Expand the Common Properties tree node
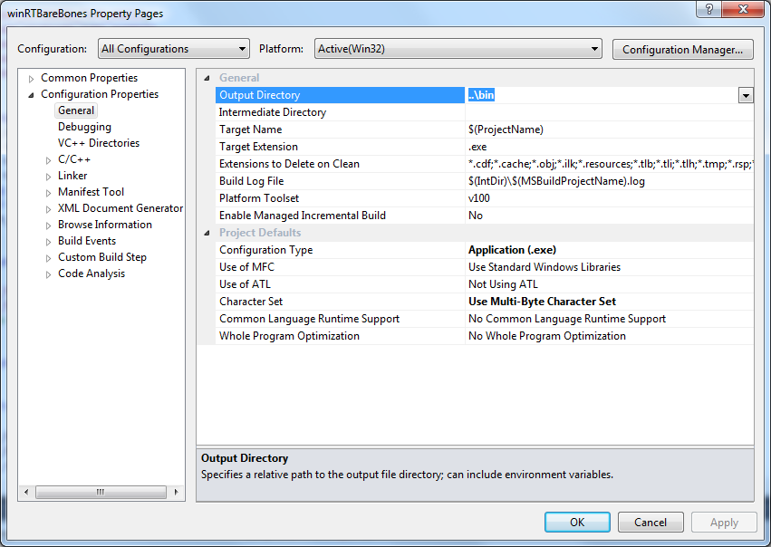This screenshot has height=547, width=771. tap(32, 79)
